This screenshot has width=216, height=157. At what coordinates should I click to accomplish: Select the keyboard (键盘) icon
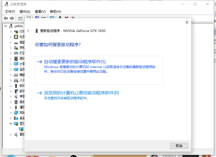click(16, 75)
